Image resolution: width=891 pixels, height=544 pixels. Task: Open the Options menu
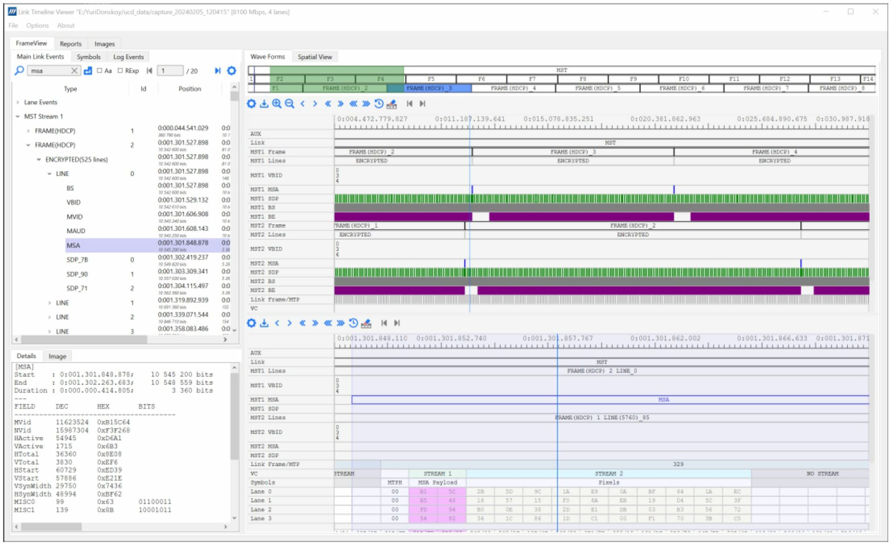(x=37, y=25)
